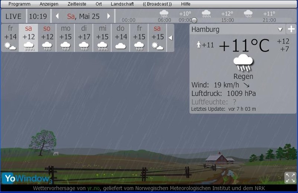Open the Landschaft menu

click(122, 4)
